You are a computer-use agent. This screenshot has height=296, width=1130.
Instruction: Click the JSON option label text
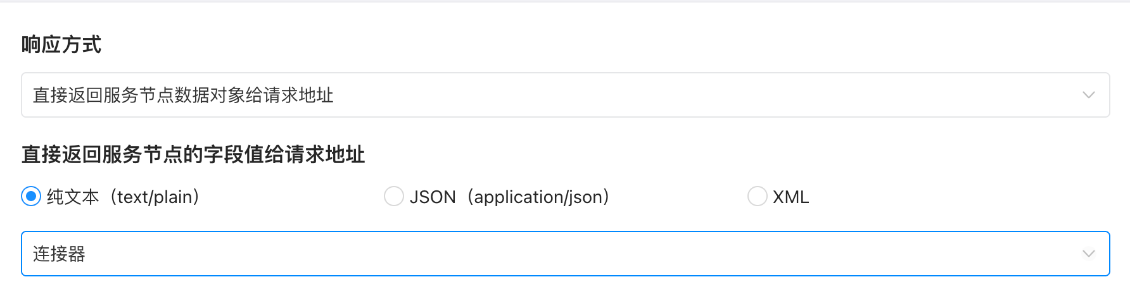coord(433,197)
